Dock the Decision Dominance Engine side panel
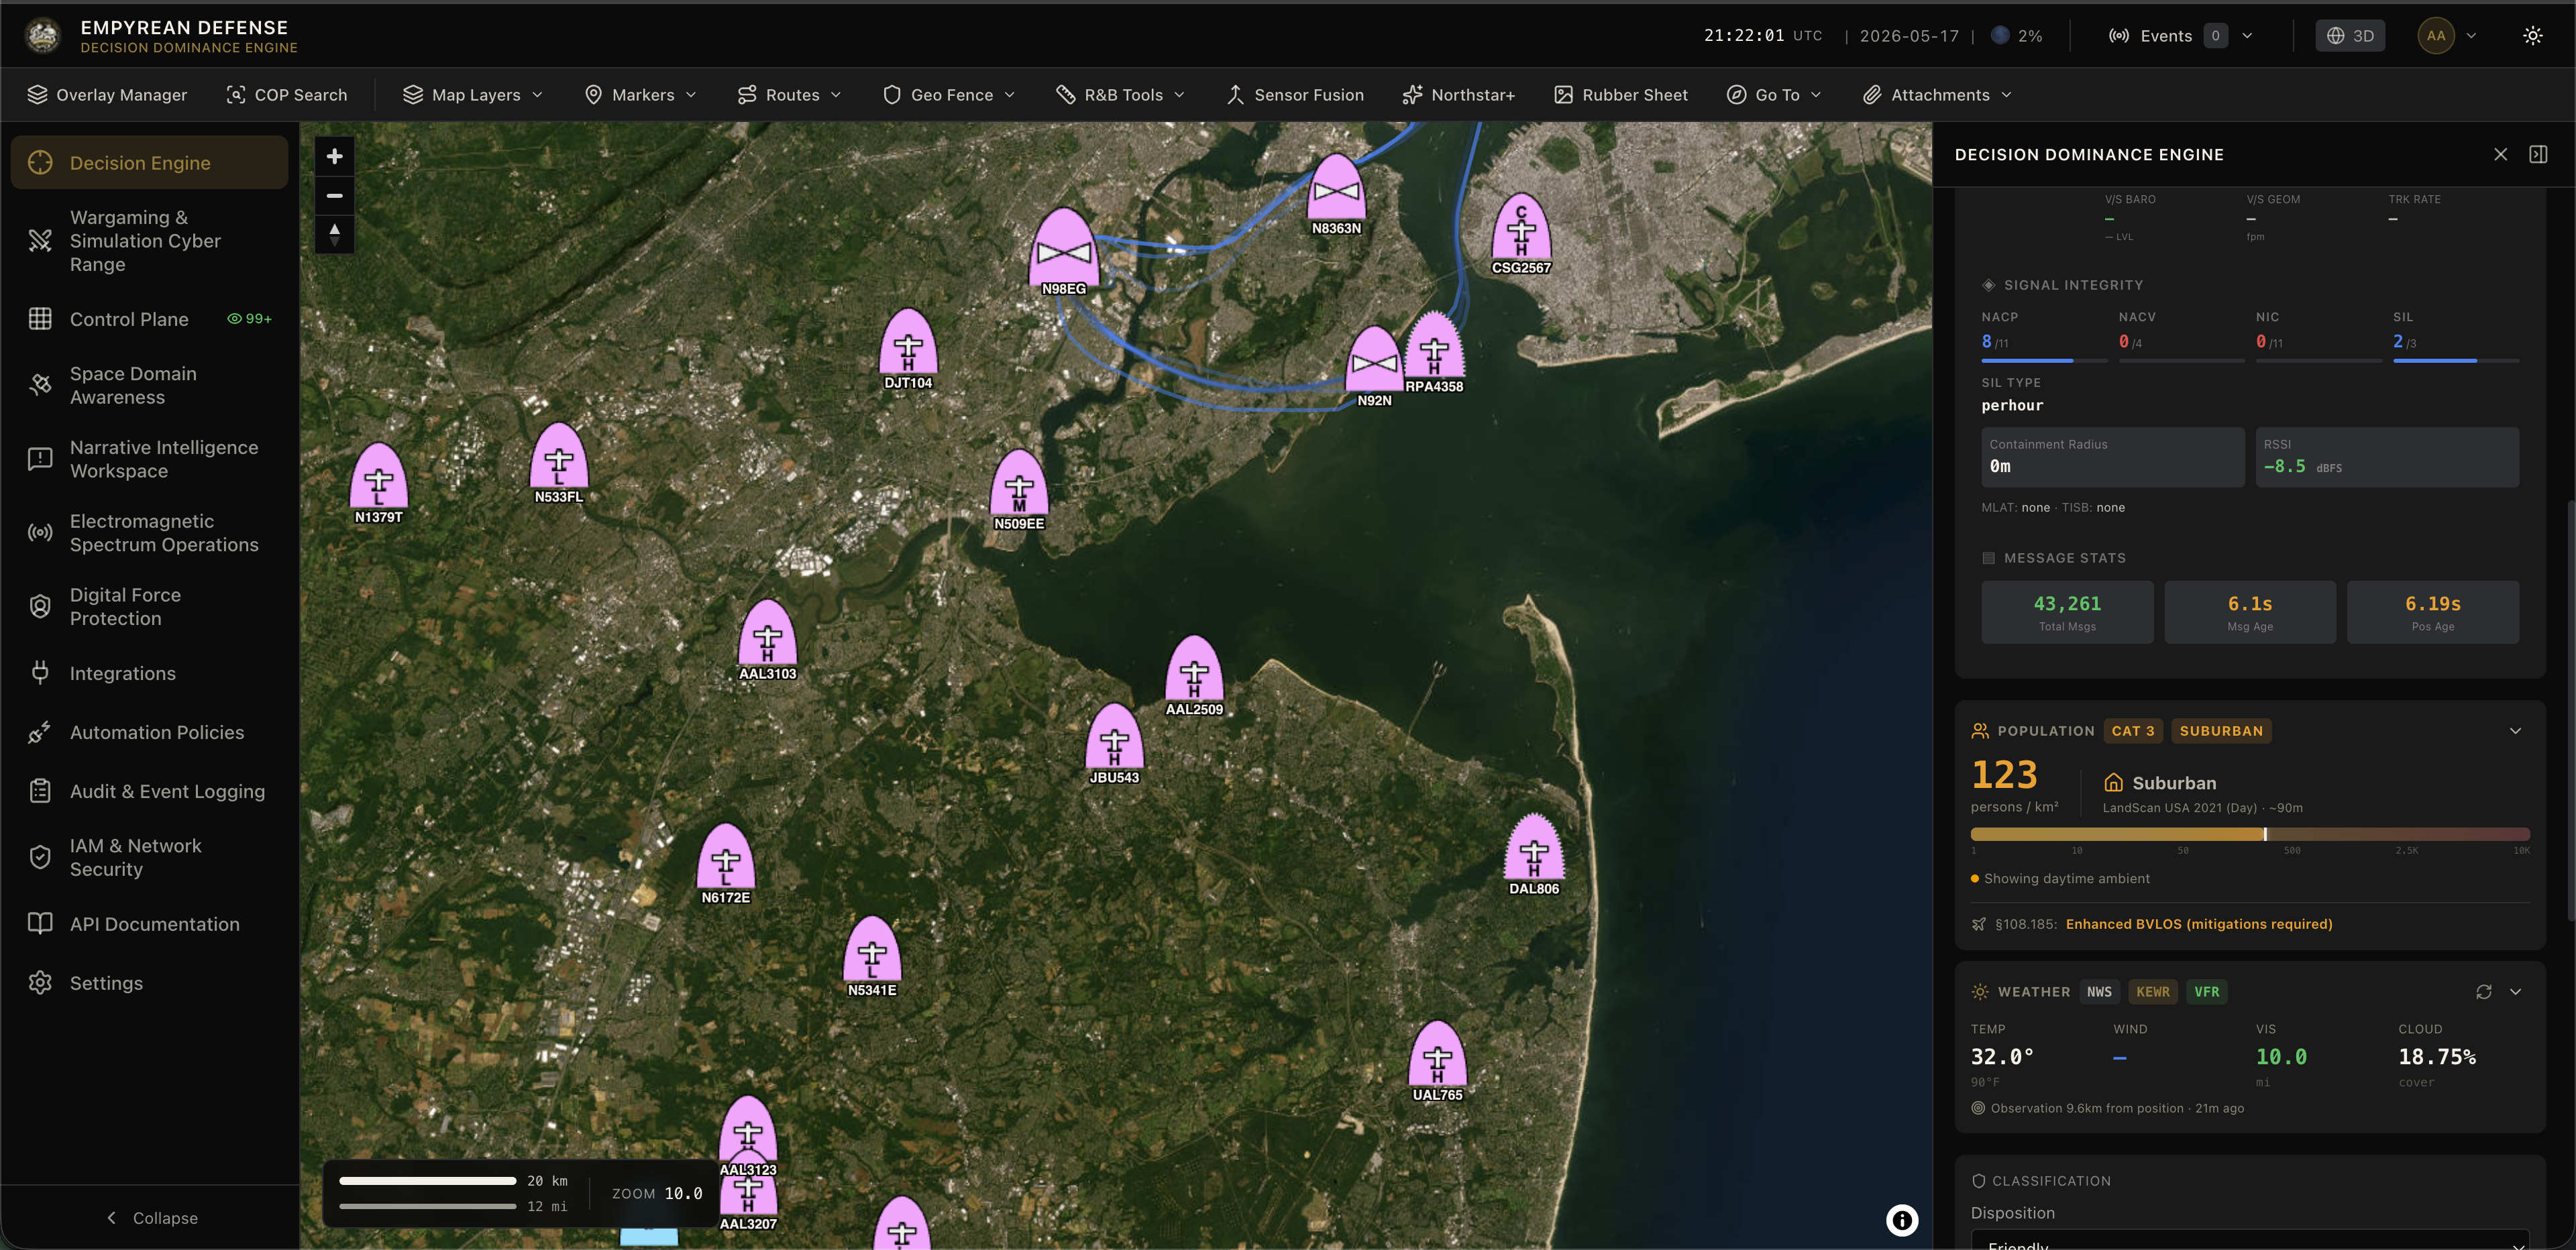Viewport: 2576px width, 1250px height. pos(2538,154)
